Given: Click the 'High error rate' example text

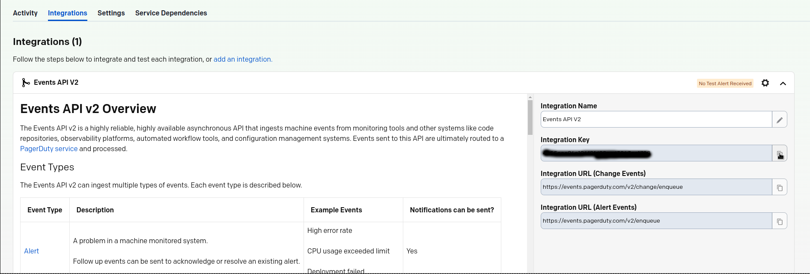Looking at the screenshot, I should 330,230.
